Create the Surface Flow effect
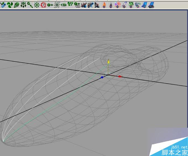 point(151,5)
